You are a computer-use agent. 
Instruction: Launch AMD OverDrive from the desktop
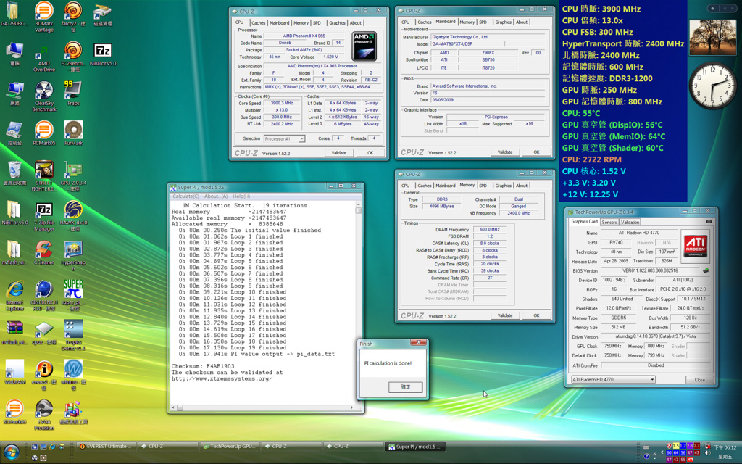[43, 54]
